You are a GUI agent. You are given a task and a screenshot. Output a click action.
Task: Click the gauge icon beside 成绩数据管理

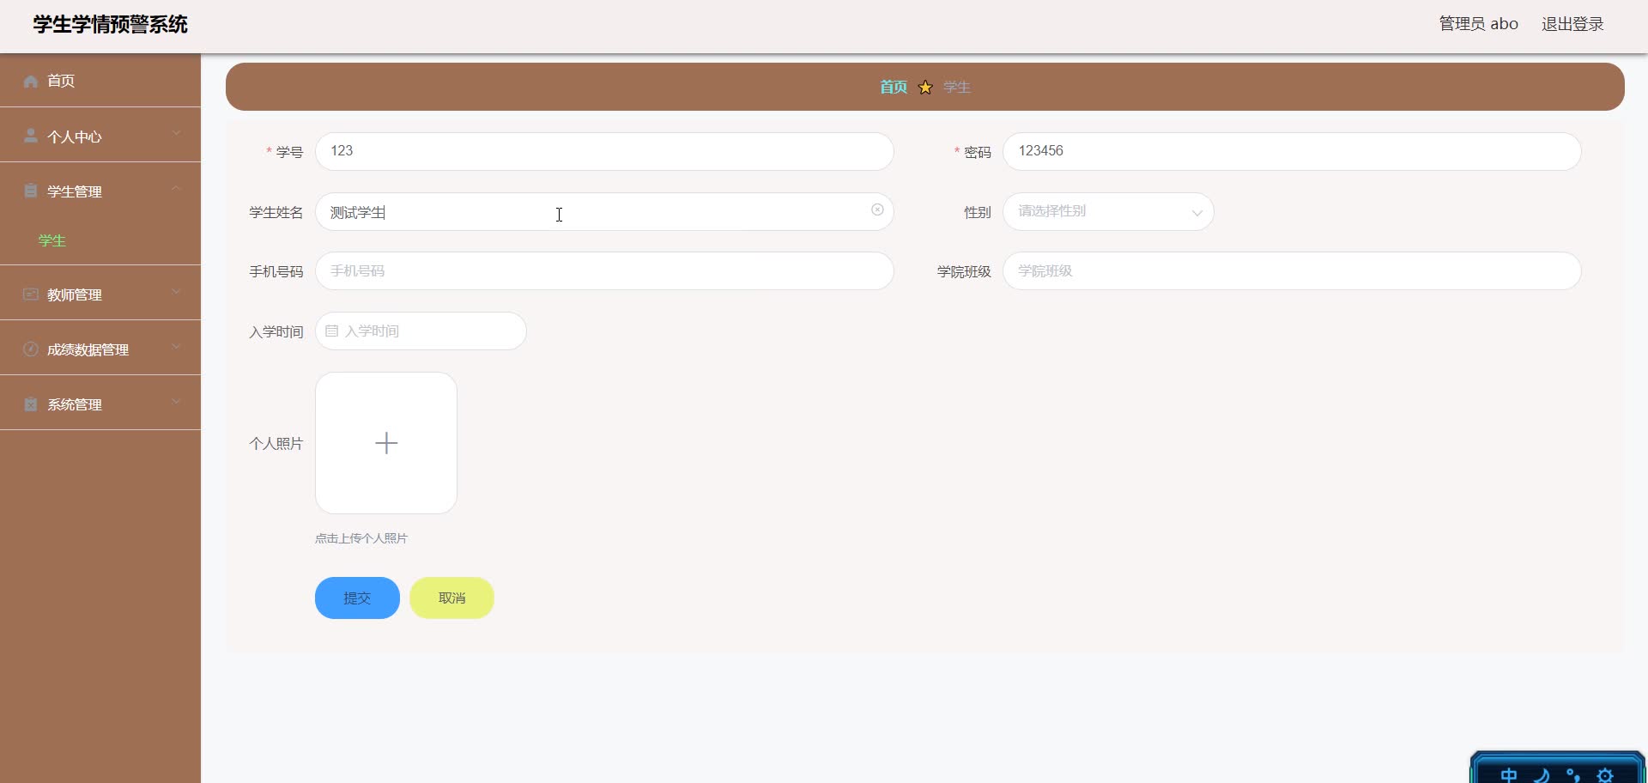[31, 349]
